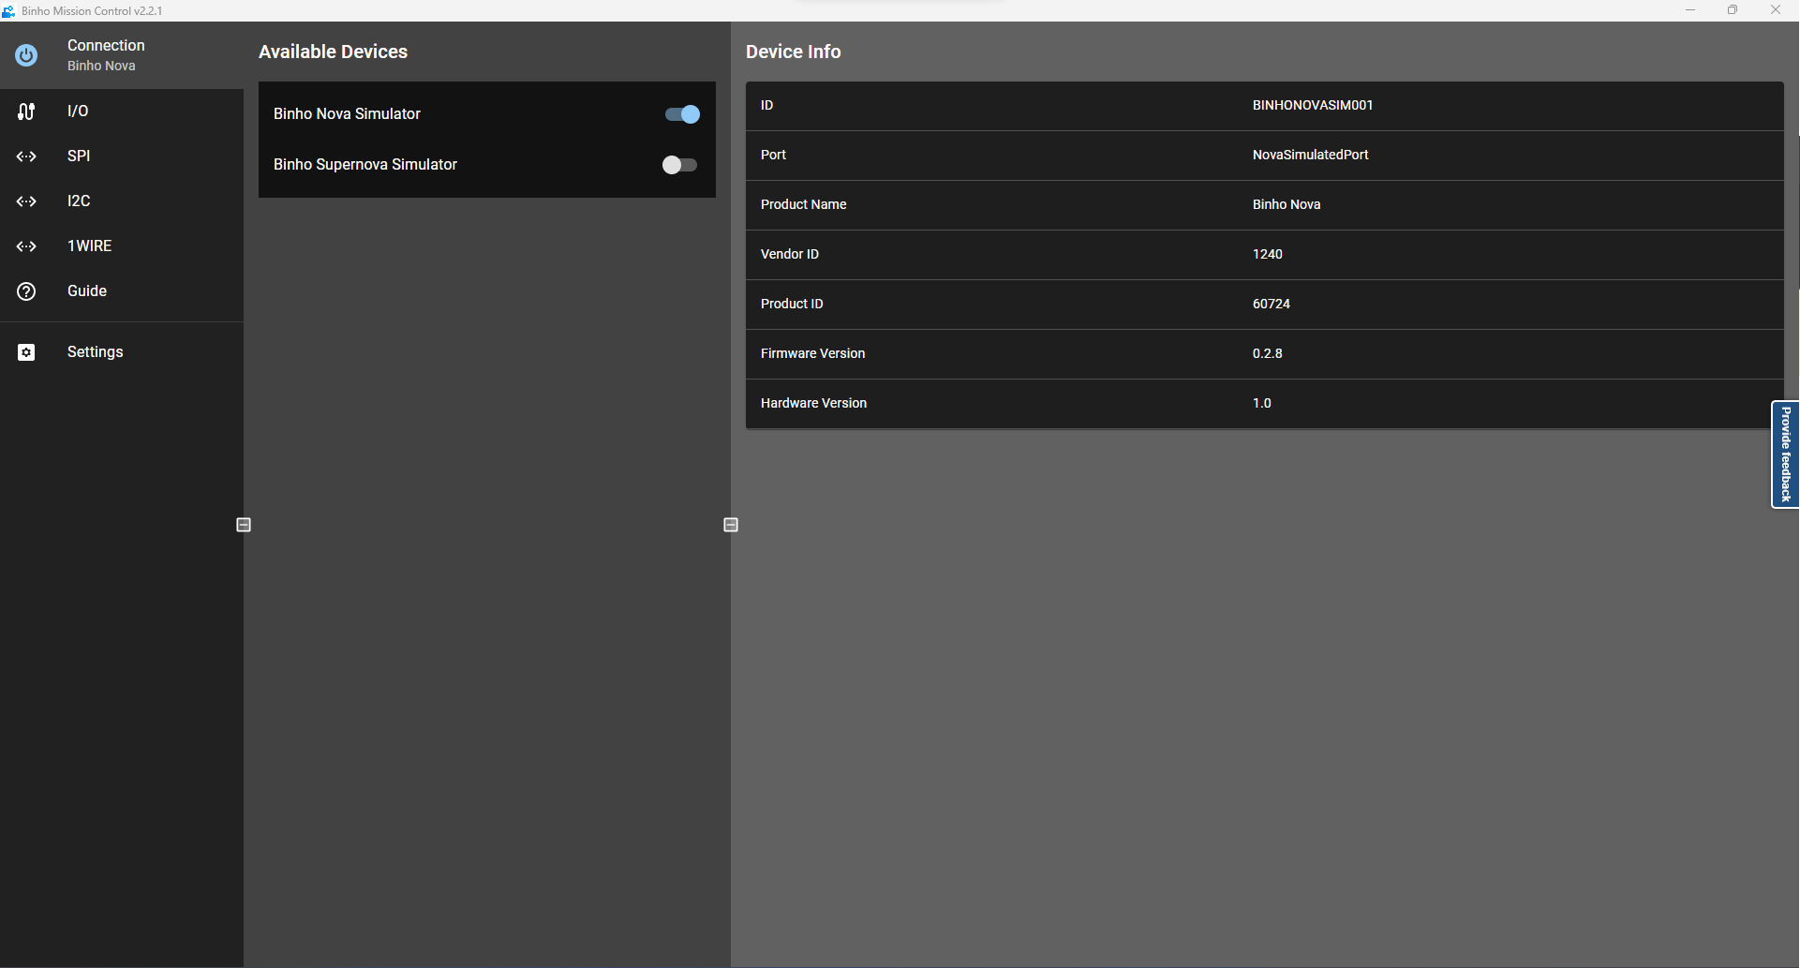Click the Product Name value Binho Nova
The width and height of the screenshot is (1800, 968).
[1287, 205]
